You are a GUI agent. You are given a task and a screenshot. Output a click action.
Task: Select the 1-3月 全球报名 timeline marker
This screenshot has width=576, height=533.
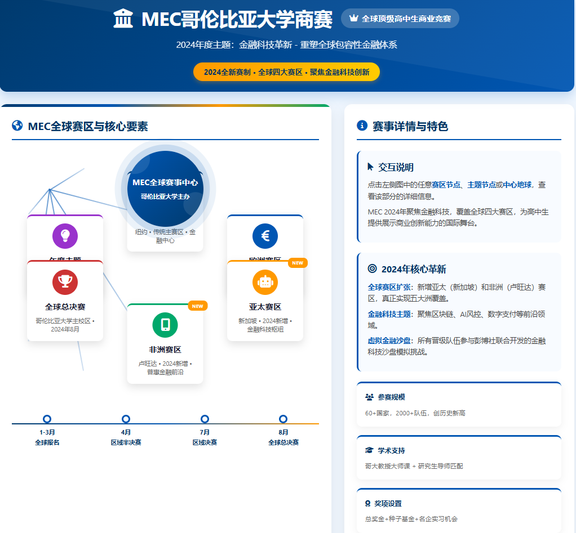[x=47, y=419]
